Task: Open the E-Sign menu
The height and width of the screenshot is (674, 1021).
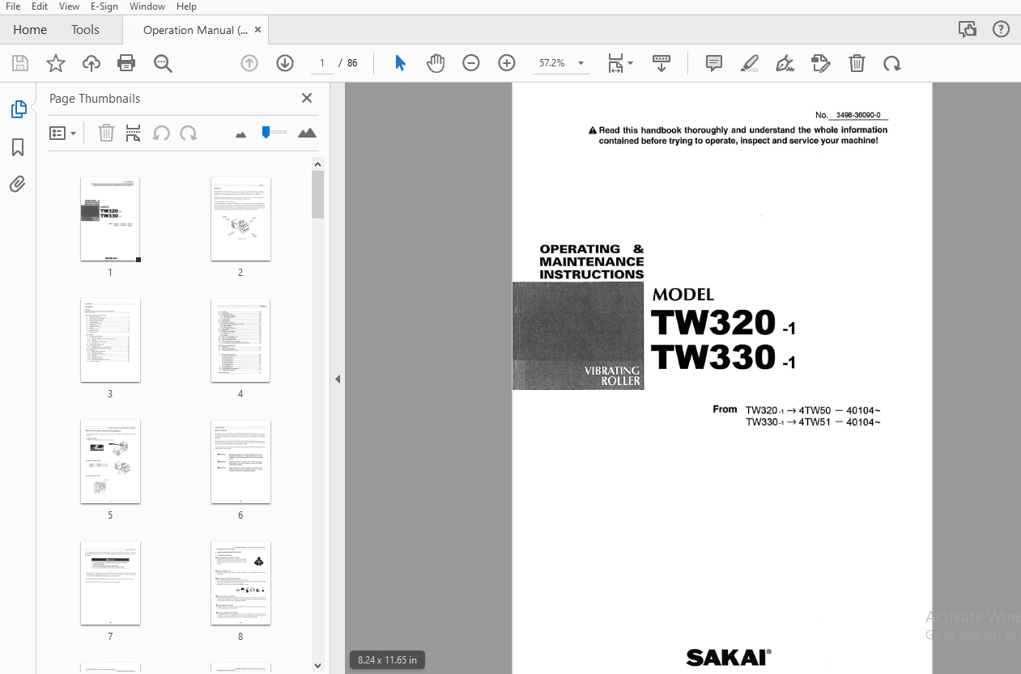Action: click(x=104, y=6)
